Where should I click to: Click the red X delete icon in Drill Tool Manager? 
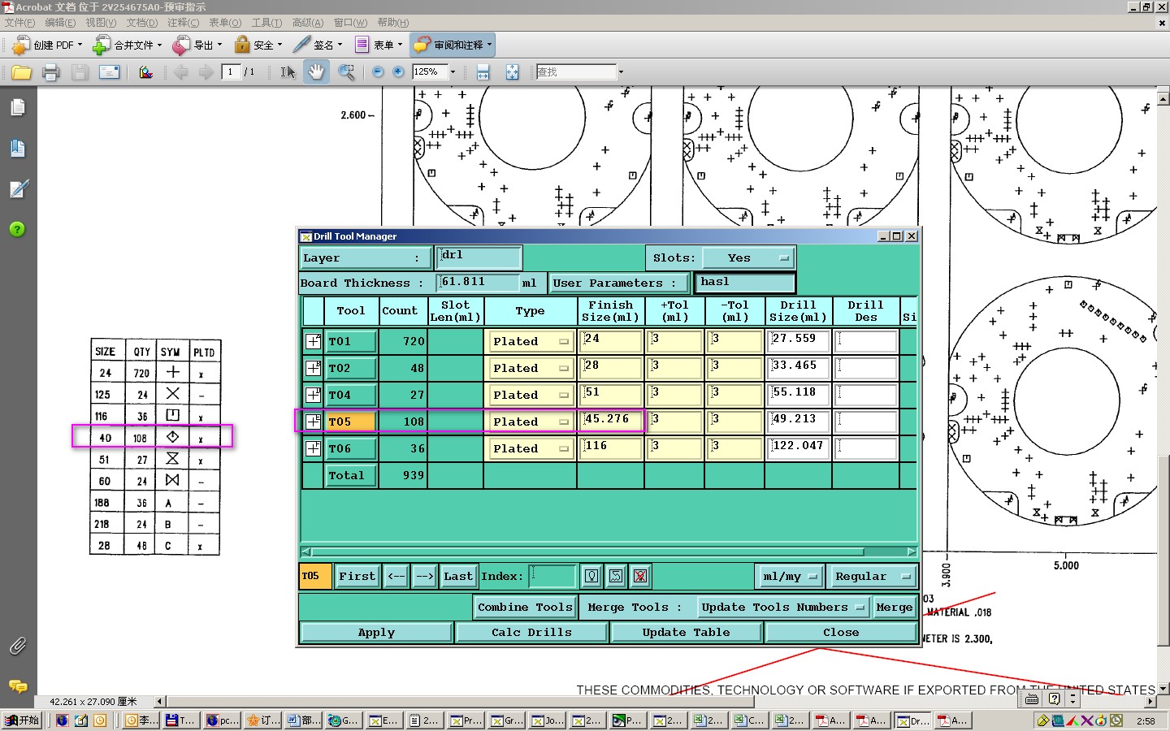640,576
